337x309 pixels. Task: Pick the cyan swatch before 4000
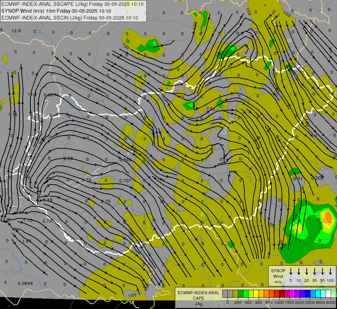pos(318,294)
